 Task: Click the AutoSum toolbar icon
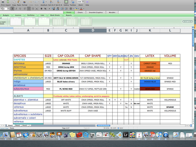pyautogui.click(x=43, y=3)
